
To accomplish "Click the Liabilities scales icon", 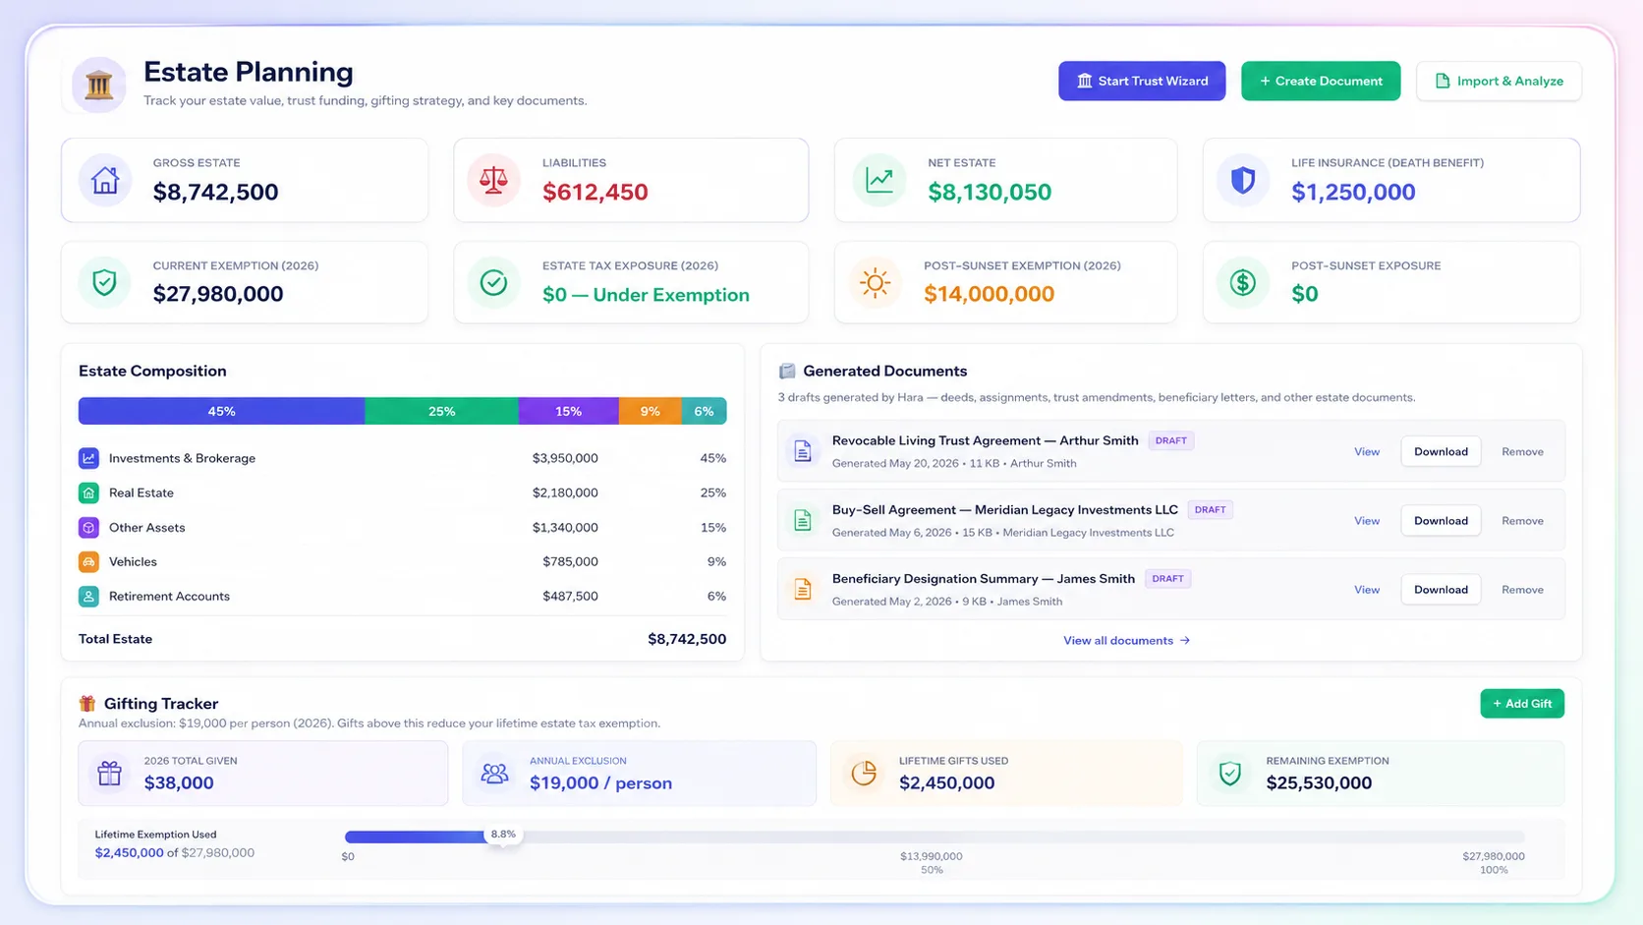I will click(493, 180).
